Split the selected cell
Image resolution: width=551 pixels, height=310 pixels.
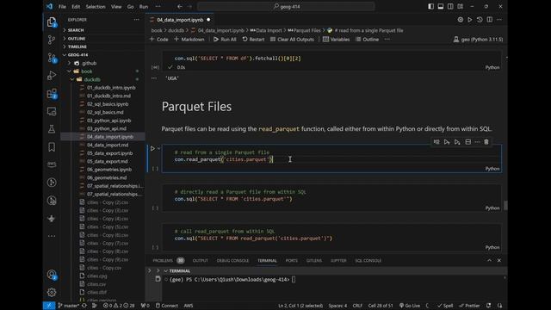pyautogui.click(x=468, y=142)
